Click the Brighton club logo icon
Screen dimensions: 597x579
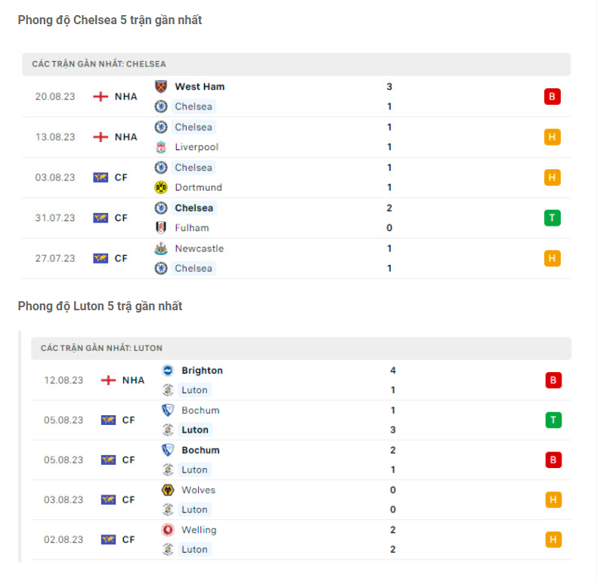pos(168,370)
